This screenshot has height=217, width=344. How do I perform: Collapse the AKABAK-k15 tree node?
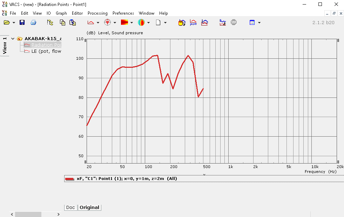(13, 39)
